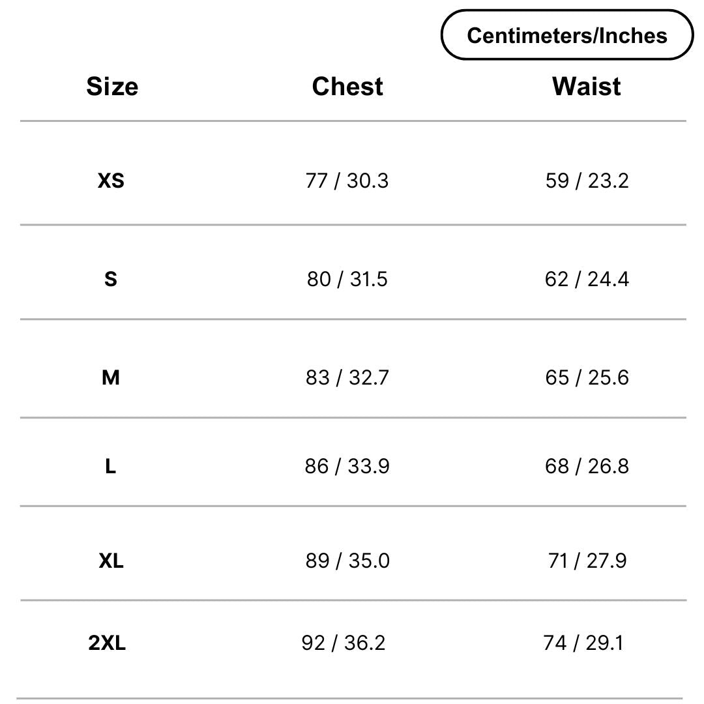The width and height of the screenshot is (704, 704).
Task: Select the XL size row label
Action: pos(111,561)
